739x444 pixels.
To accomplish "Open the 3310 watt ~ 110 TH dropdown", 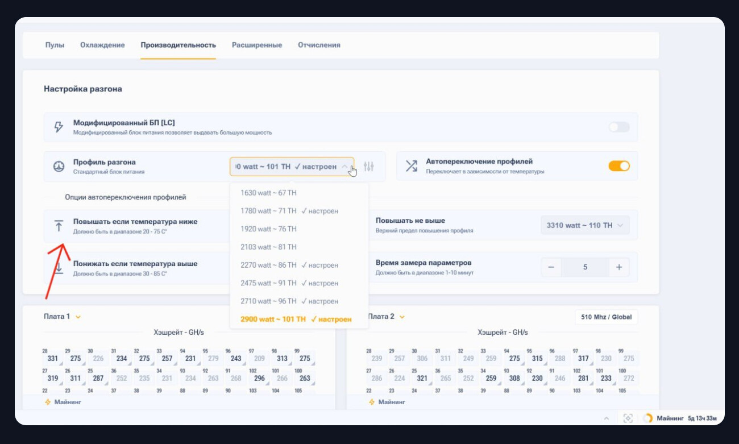I will [x=585, y=226].
